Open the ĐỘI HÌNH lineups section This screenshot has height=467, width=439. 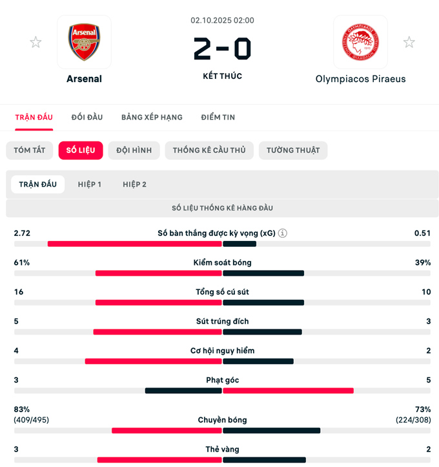click(134, 150)
